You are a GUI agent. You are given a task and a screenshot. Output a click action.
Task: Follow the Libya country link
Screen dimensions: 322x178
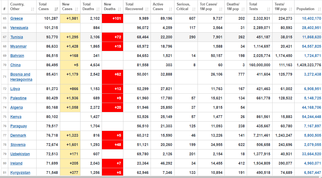point(15,89)
